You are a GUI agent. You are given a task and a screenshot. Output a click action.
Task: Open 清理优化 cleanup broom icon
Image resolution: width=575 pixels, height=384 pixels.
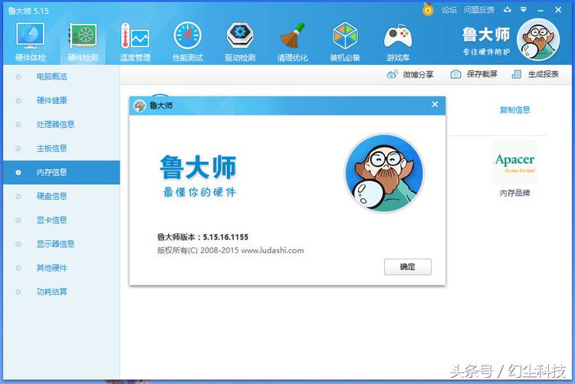click(x=292, y=35)
